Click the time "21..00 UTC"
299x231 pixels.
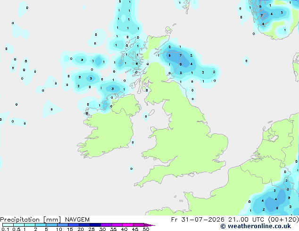click(x=246, y=220)
